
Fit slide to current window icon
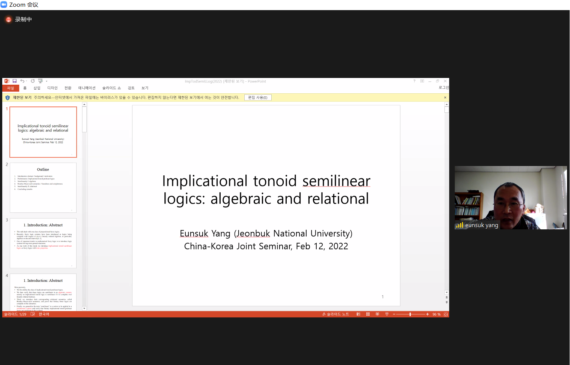click(x=446, y=314)
